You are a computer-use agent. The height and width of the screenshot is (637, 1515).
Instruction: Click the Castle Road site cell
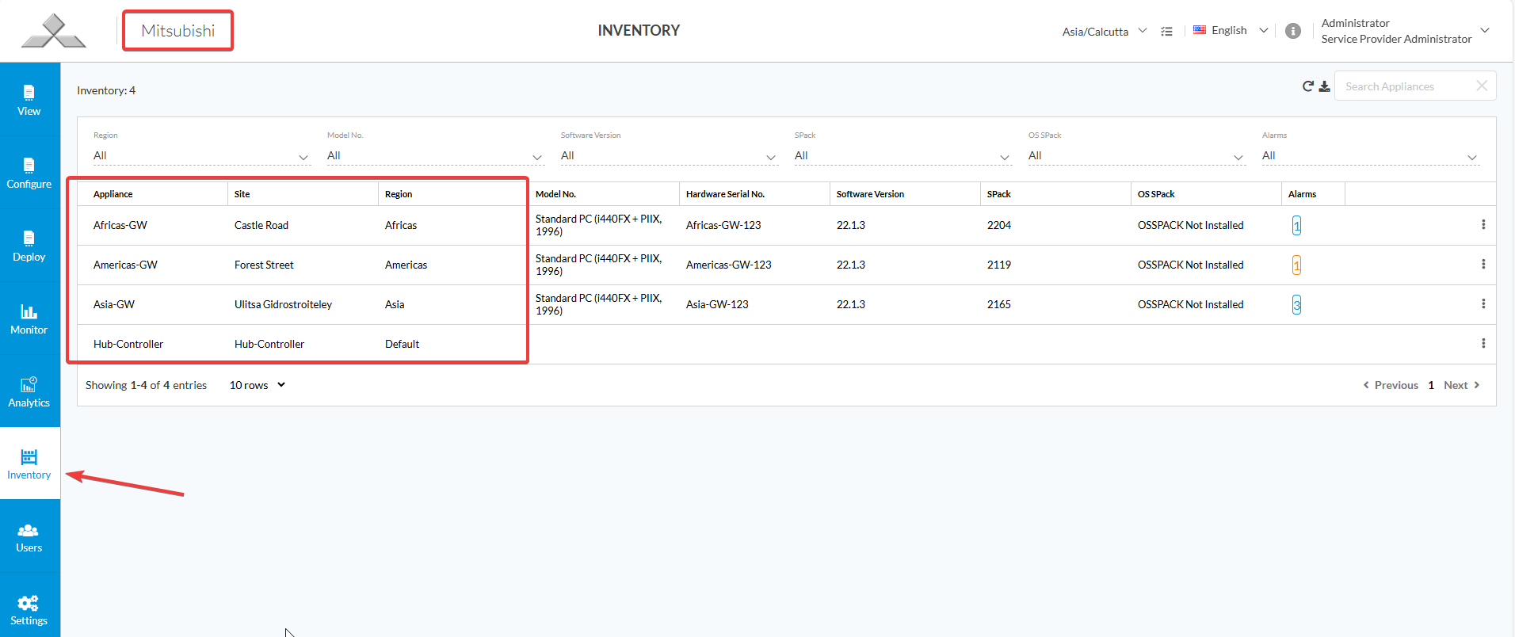(261, 225)
